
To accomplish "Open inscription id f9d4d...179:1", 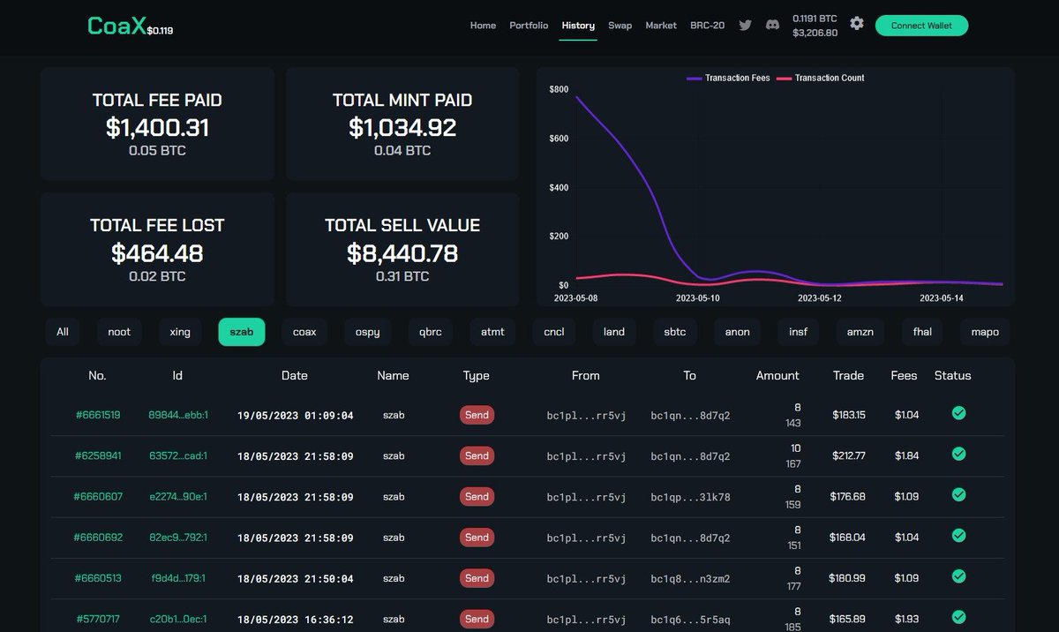I will (177, 577).
